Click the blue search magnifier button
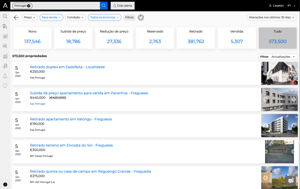This screenshot has width=300, height=189. [104, 6]
